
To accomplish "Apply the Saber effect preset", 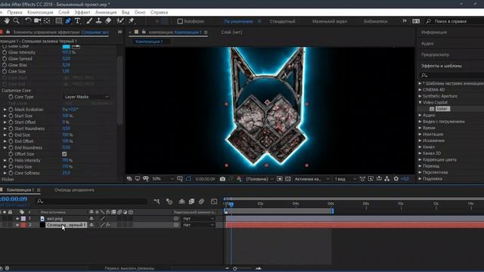I will (x=442, y=109).
